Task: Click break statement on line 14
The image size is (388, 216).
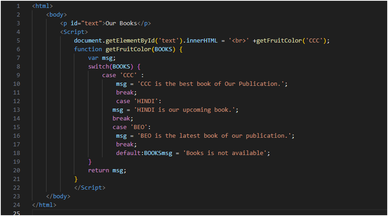Action: 123,118
